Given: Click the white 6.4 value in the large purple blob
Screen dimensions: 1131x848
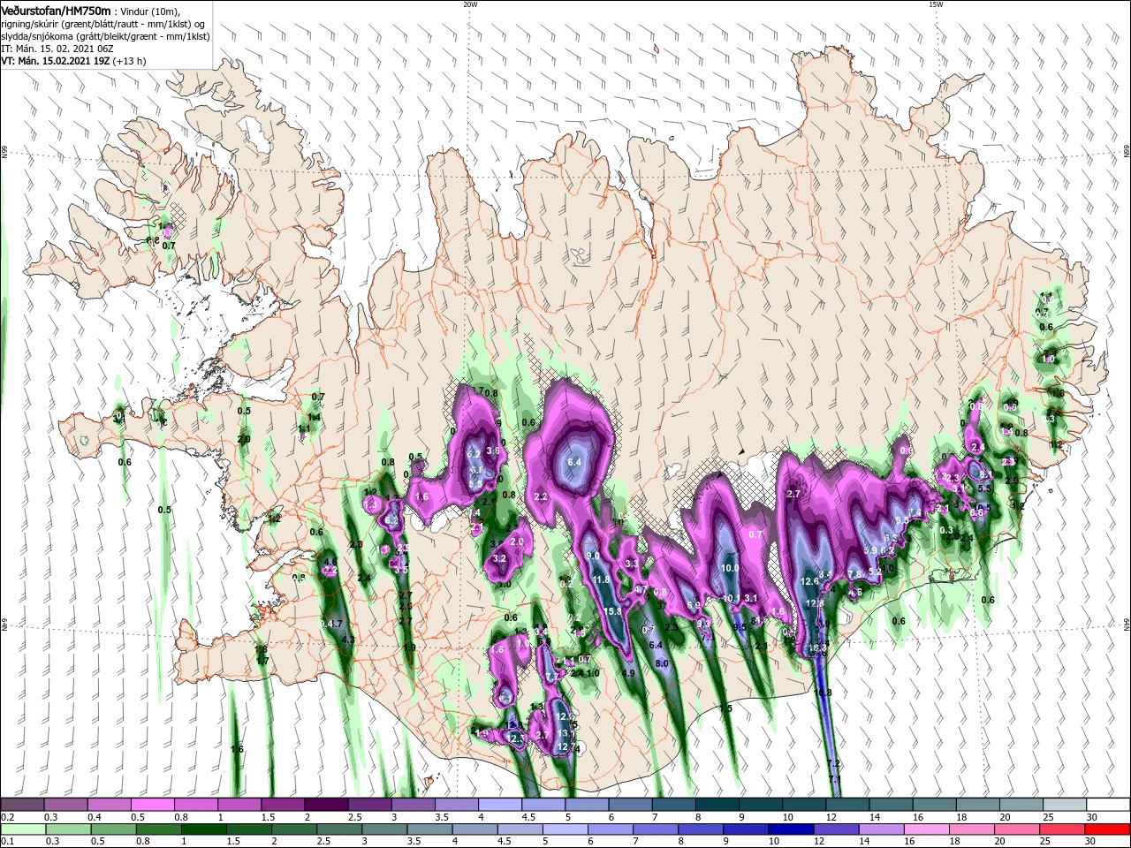Looking at the screenshot, I should click(573, 462).
